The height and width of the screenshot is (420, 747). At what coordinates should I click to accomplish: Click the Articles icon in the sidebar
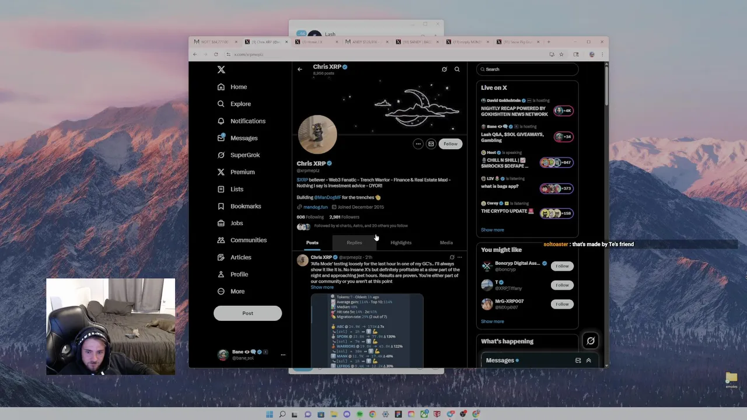pos(221,257)
